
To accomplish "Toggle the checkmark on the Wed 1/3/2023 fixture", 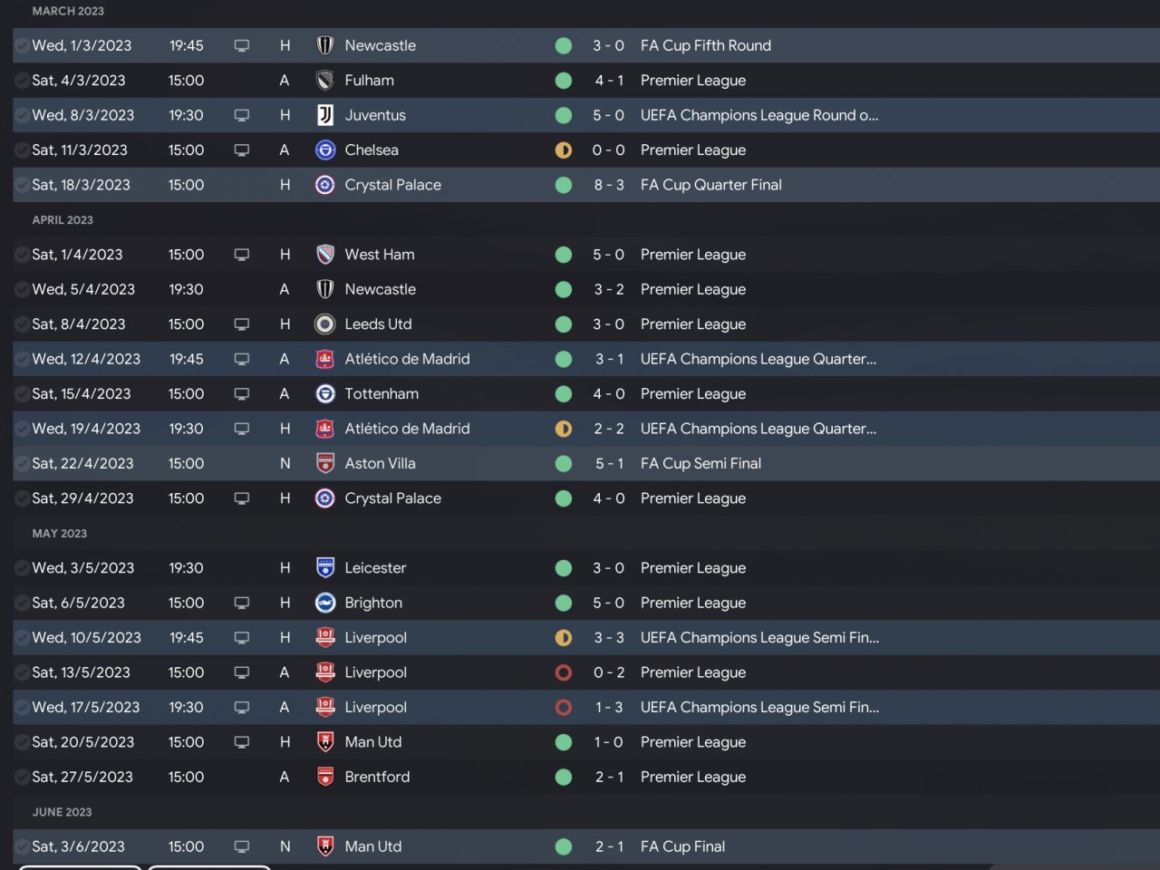I will coord(22,45).
